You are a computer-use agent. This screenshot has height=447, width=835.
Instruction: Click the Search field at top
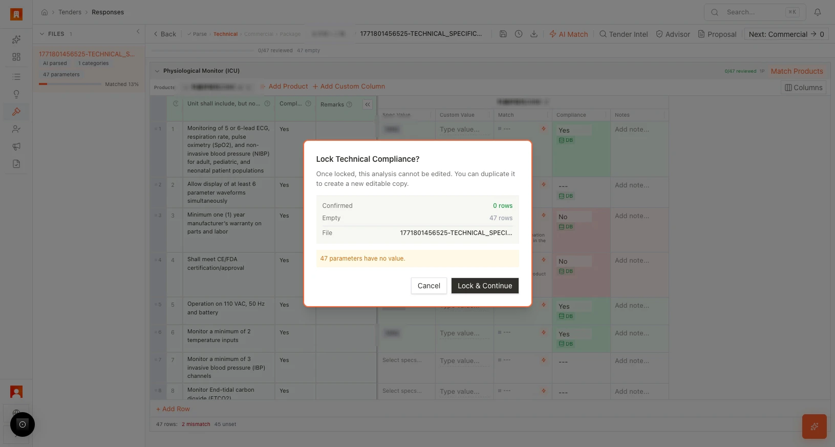click(755, 12)
